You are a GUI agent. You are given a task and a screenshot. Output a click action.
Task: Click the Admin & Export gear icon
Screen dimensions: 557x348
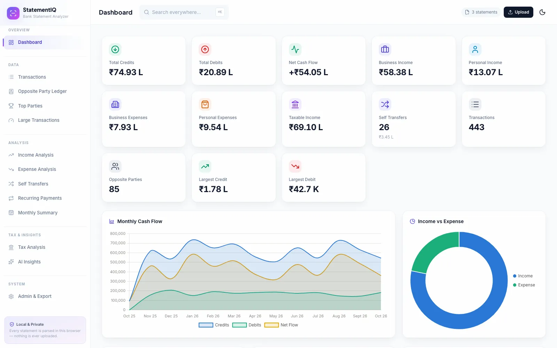click(11, 296)
